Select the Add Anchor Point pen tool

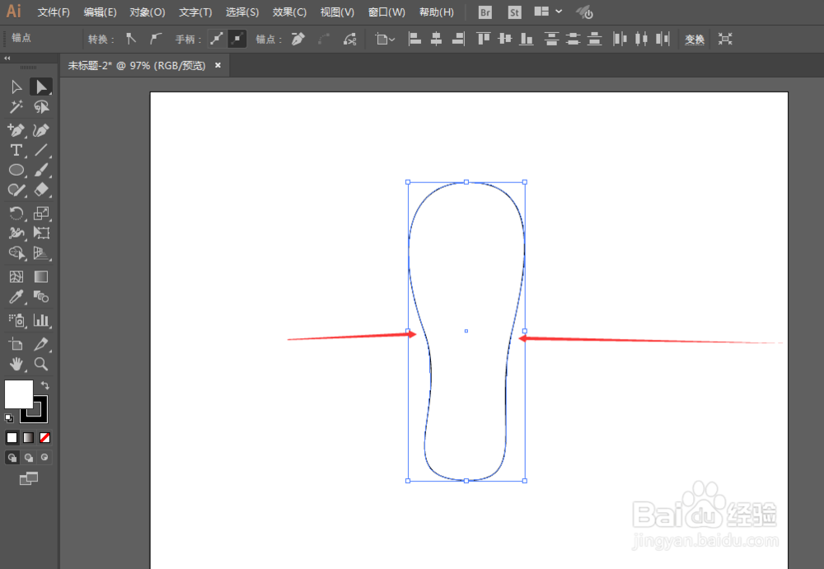16,130
